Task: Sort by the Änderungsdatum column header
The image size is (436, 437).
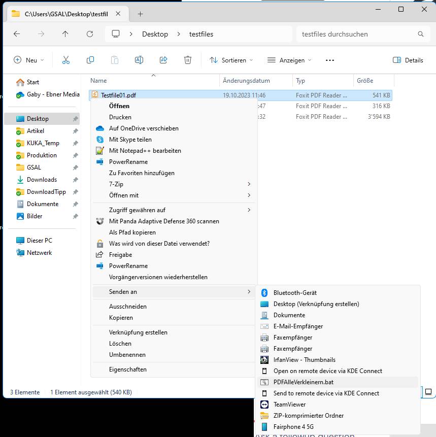Action: click(x=246, y=81)
